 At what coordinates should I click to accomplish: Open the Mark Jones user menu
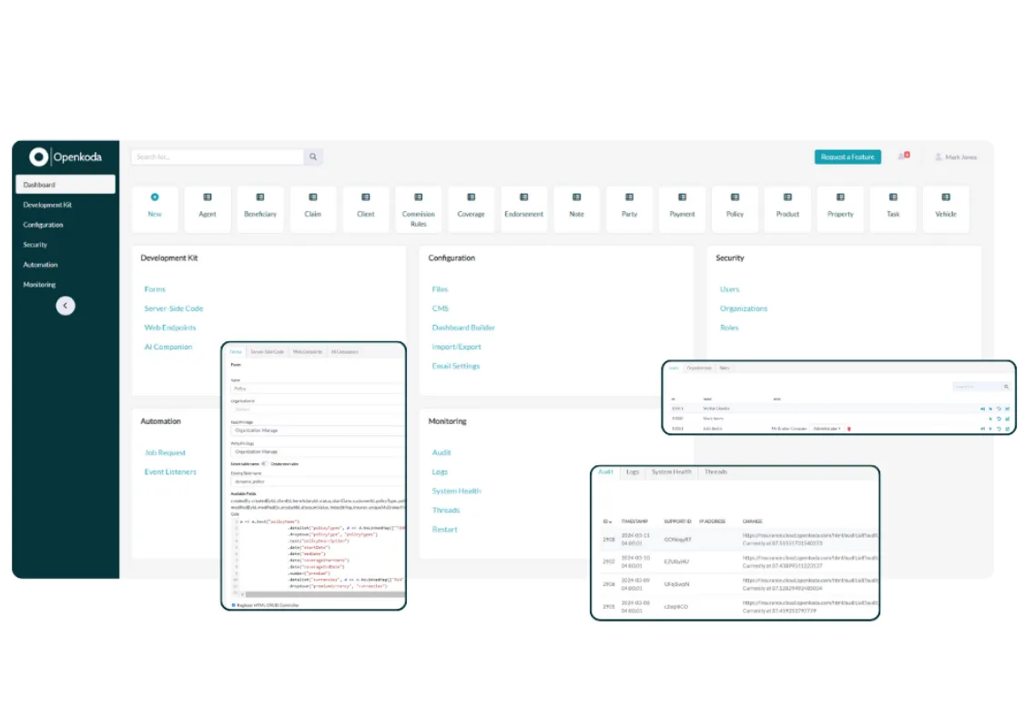click(956, 157)
